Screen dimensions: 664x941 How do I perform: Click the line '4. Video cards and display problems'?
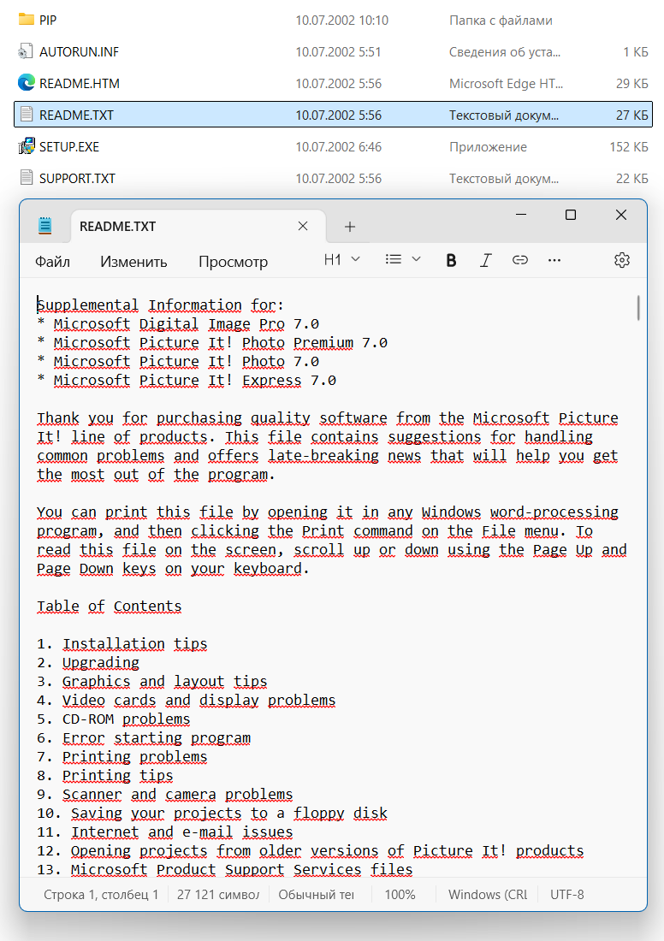point(187,701)
